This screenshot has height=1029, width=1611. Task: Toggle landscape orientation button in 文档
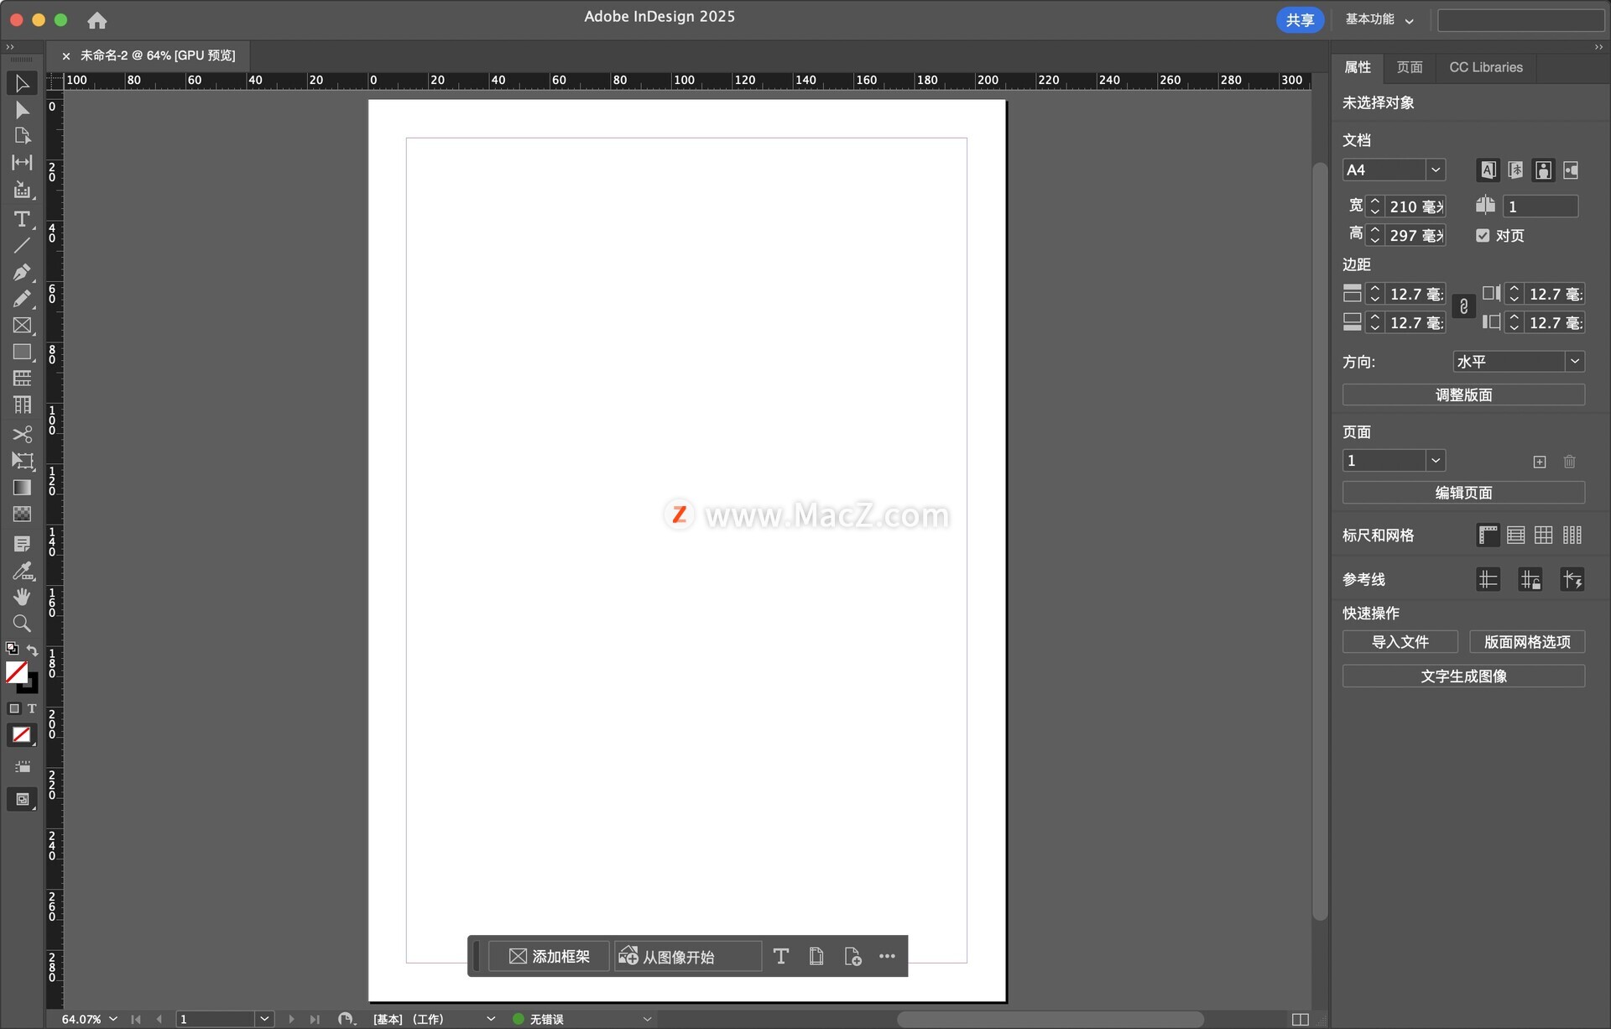[1571, 170]
